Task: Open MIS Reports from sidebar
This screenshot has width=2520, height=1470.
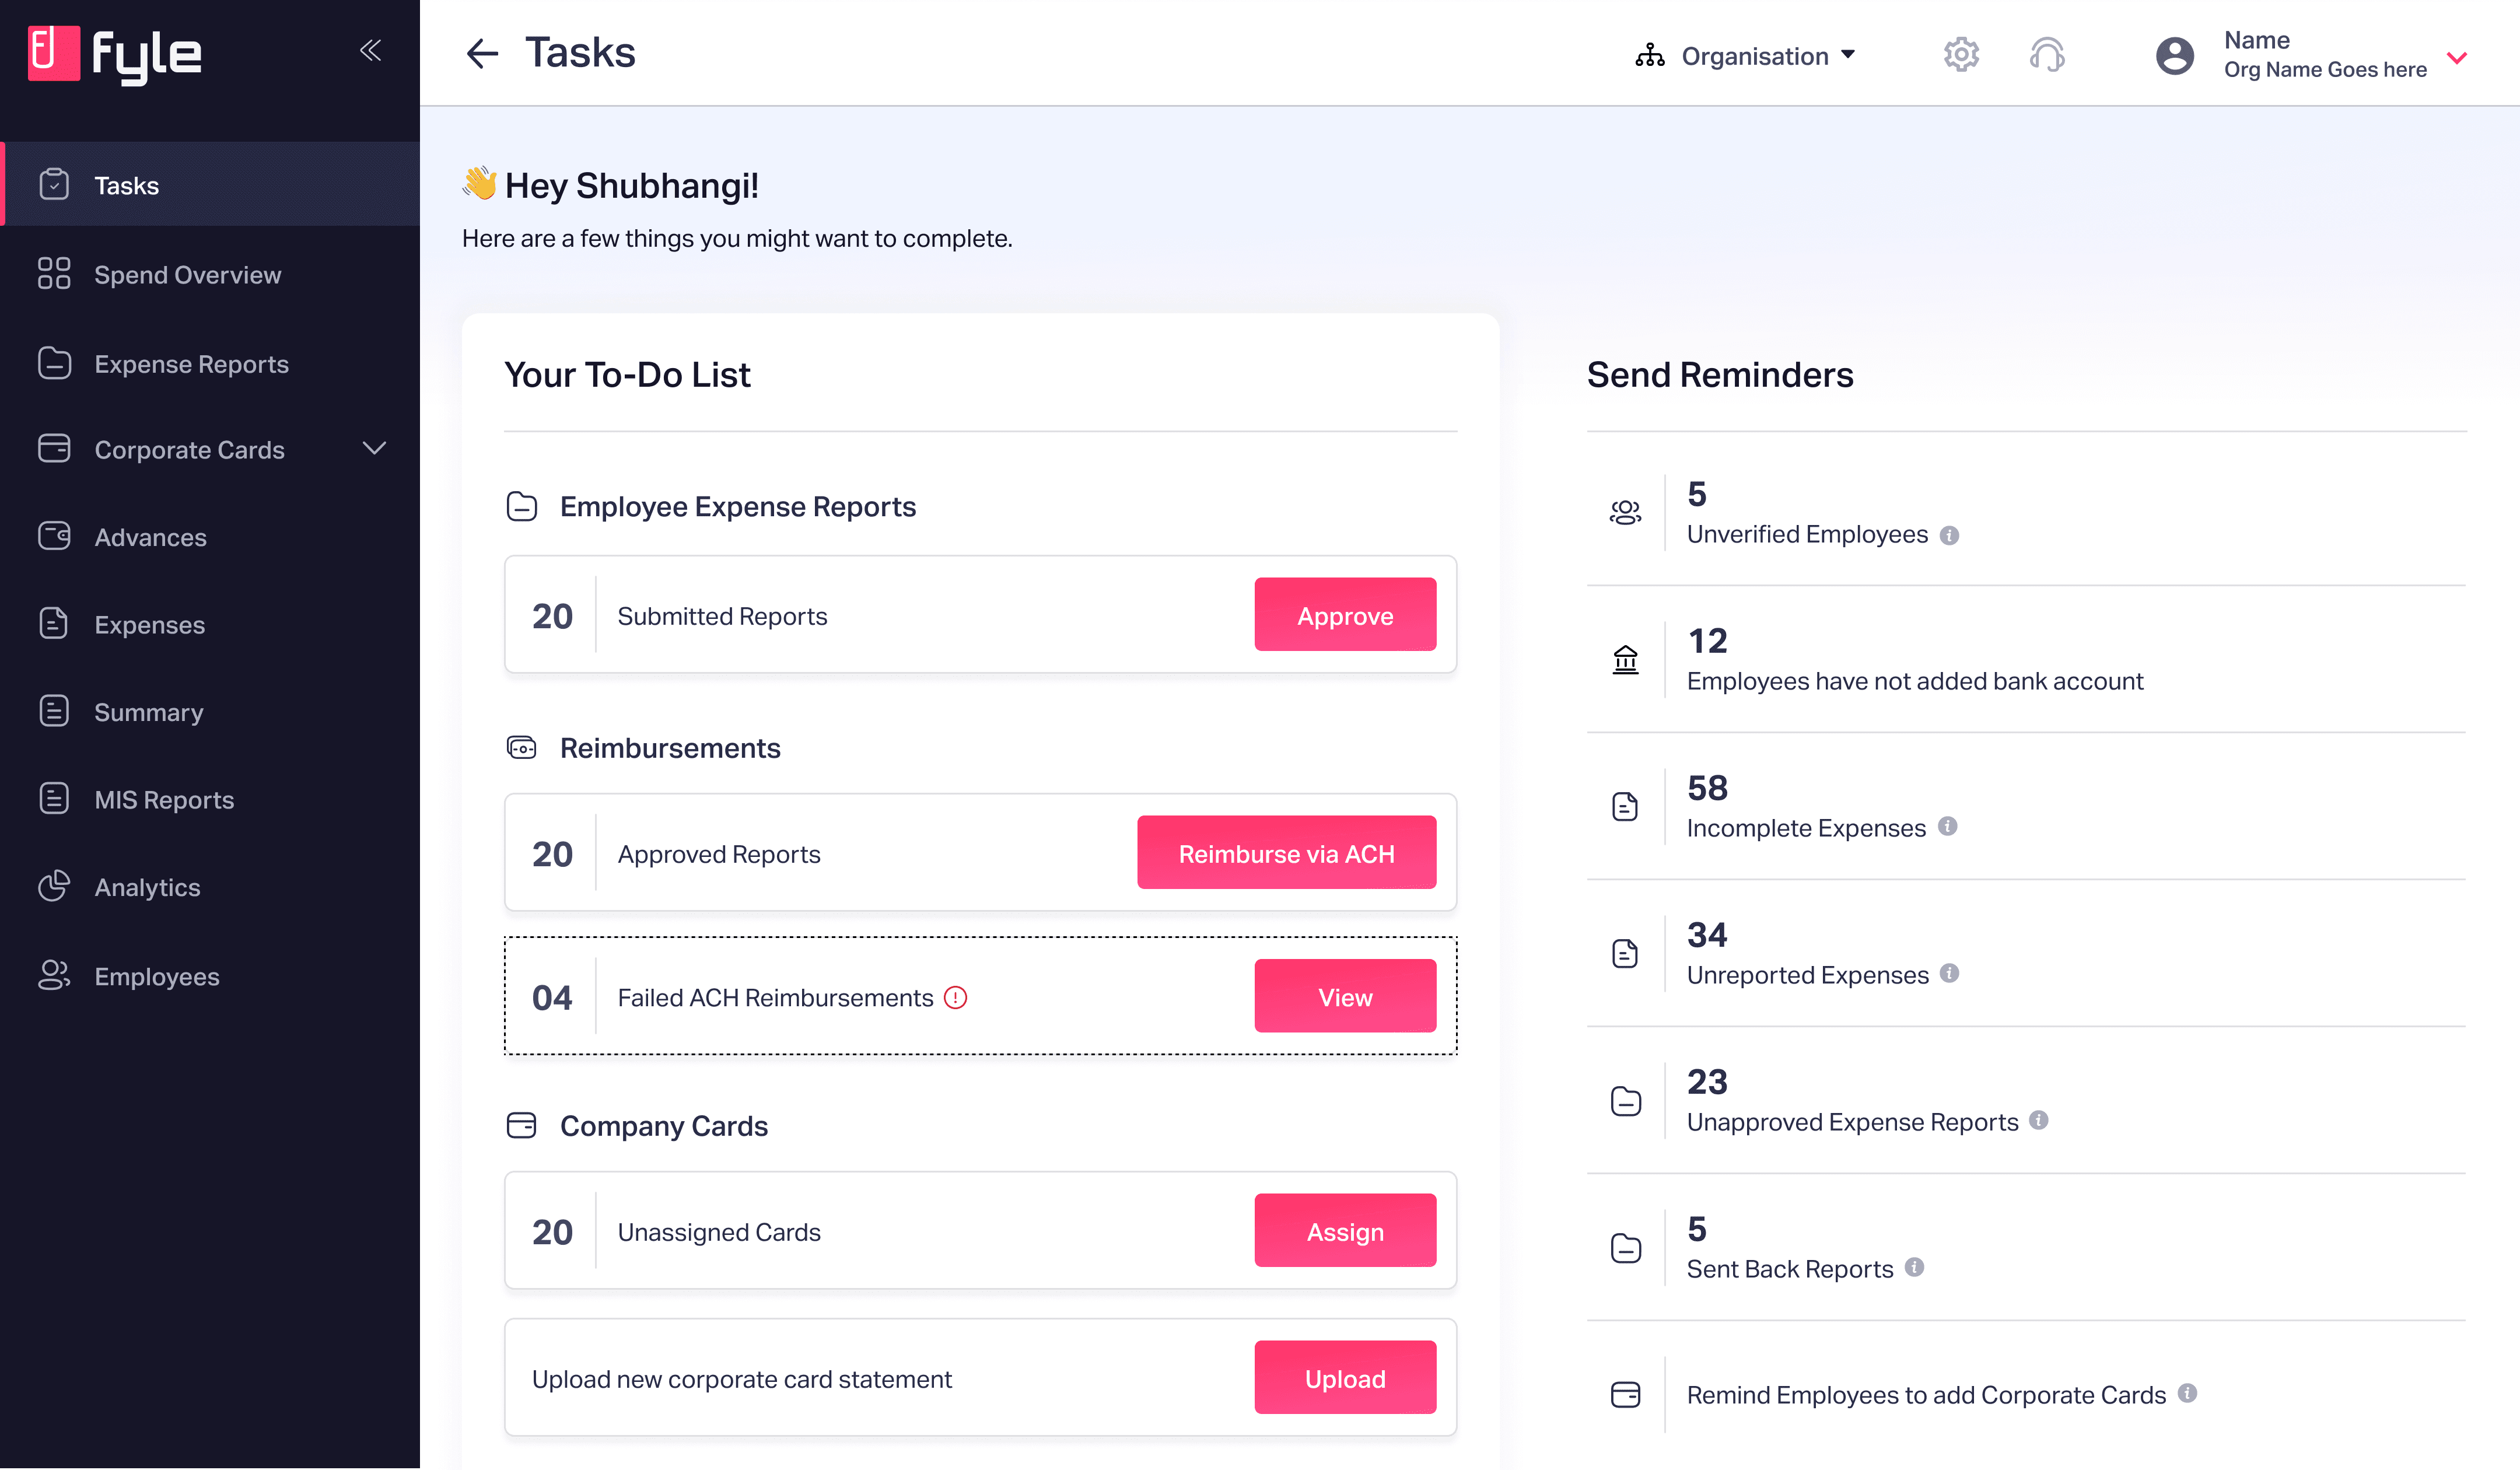Action: pos(164,799)
